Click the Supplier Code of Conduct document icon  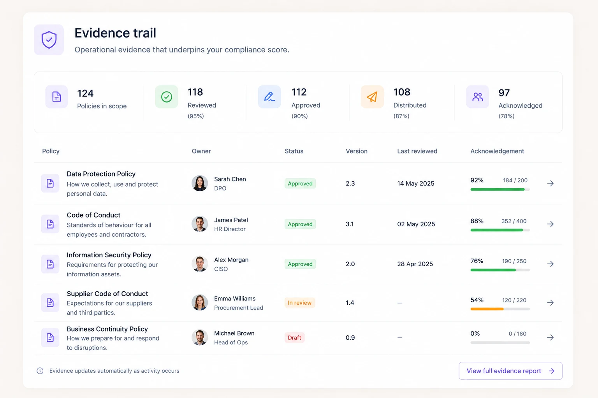pos(50,302)
